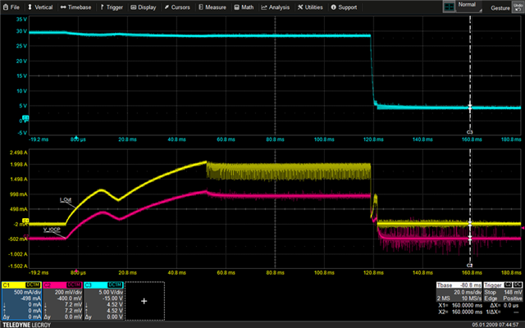525x328 pixels.
Task: Click the C2 ground marker on lower grid
Action: pos(25,236)
